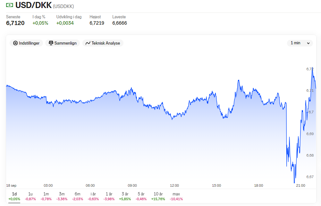
Task: Show the 1 år chart range
Action: [109, 196]
